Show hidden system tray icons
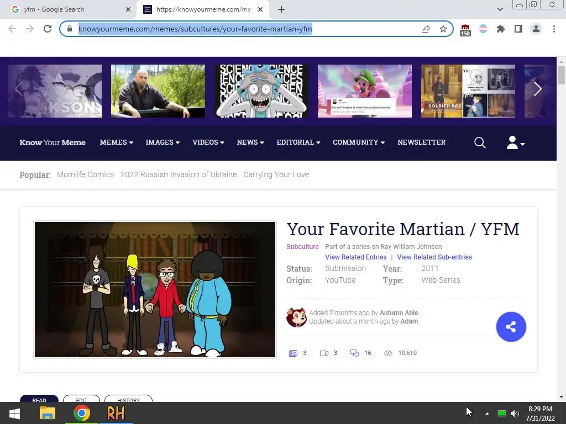Image resolution: width=566 pixels, height=424 pixels. 487,414
